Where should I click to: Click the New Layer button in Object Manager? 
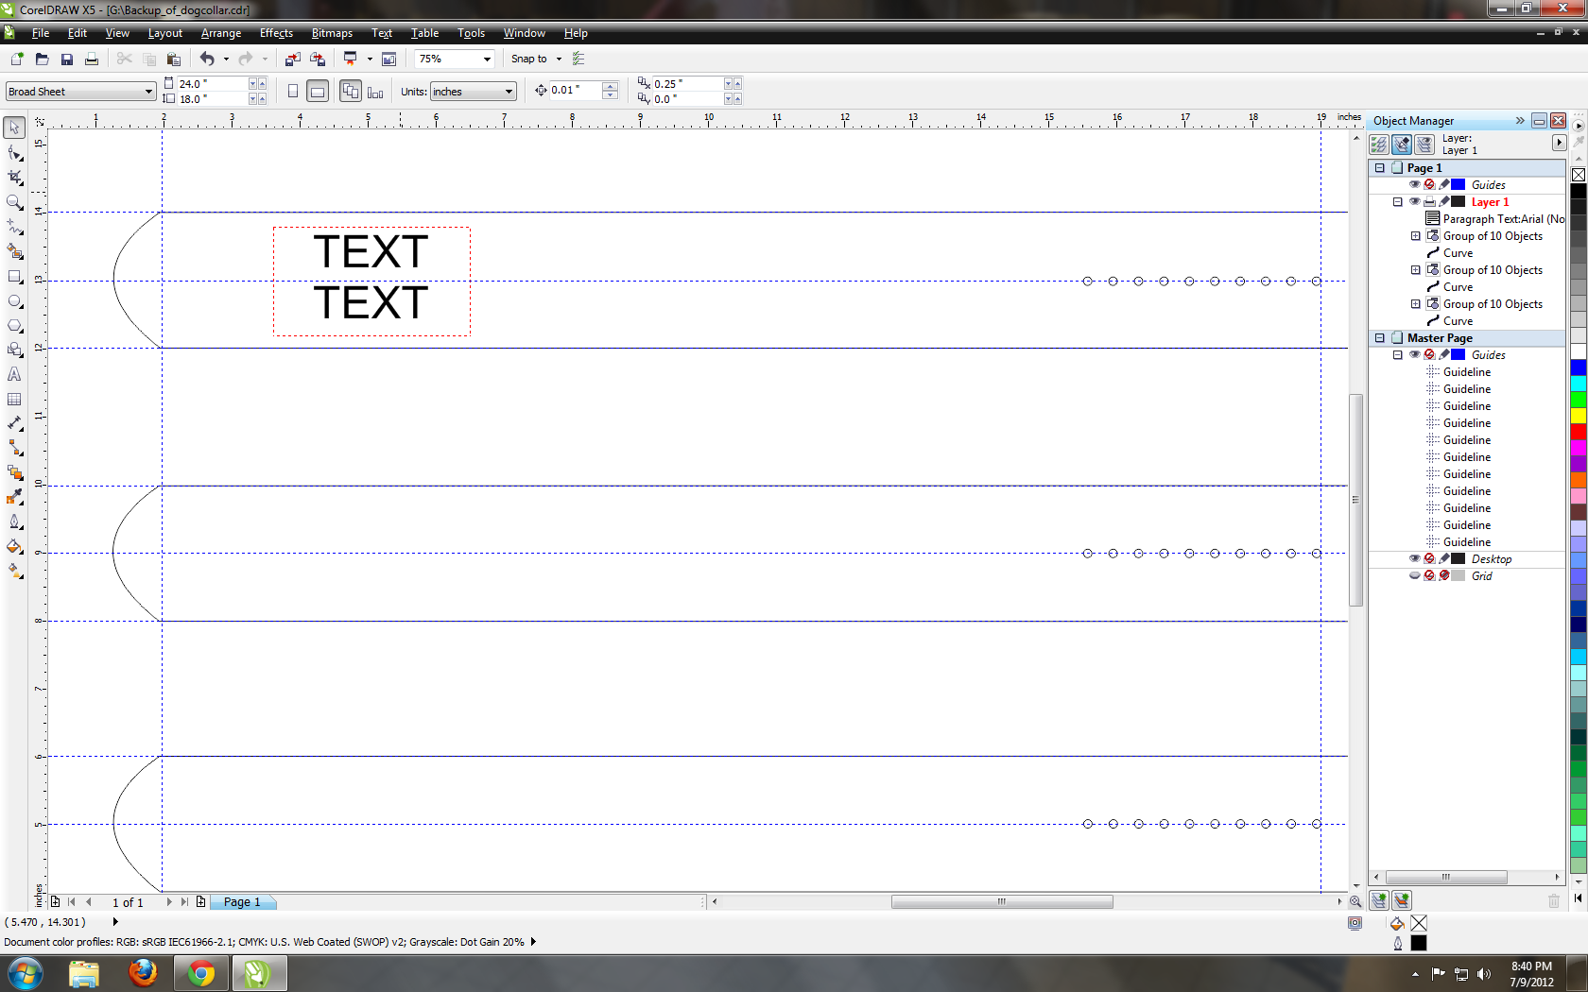tap(1379, 901)
